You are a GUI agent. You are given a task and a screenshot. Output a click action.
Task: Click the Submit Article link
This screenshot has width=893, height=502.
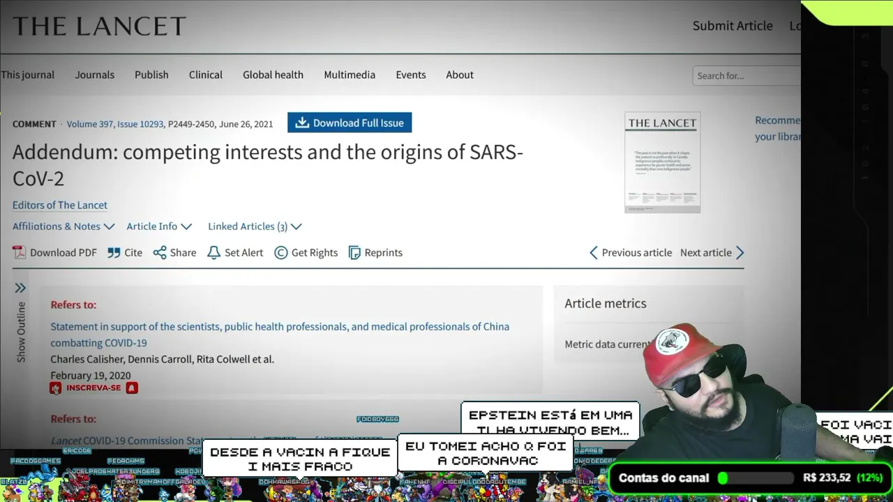733,26
